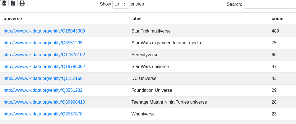The width and height of the screenshot is (296, 124).
Task: Select the Serenityverse label cell
Action: 198,55
